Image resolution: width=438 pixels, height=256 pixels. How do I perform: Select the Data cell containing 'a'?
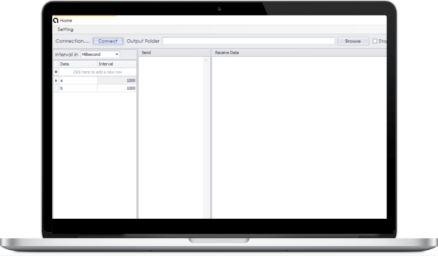point(78,81)
